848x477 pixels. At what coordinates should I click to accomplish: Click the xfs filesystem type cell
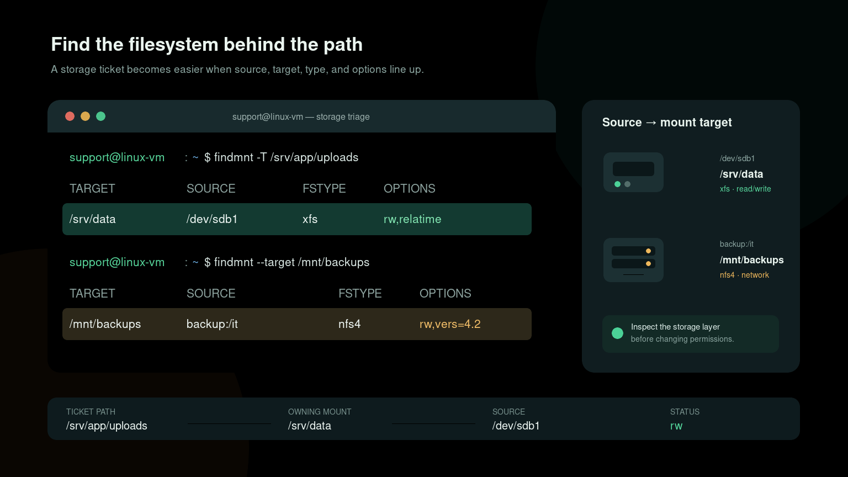pyautogui.click(x=310, y=219)
